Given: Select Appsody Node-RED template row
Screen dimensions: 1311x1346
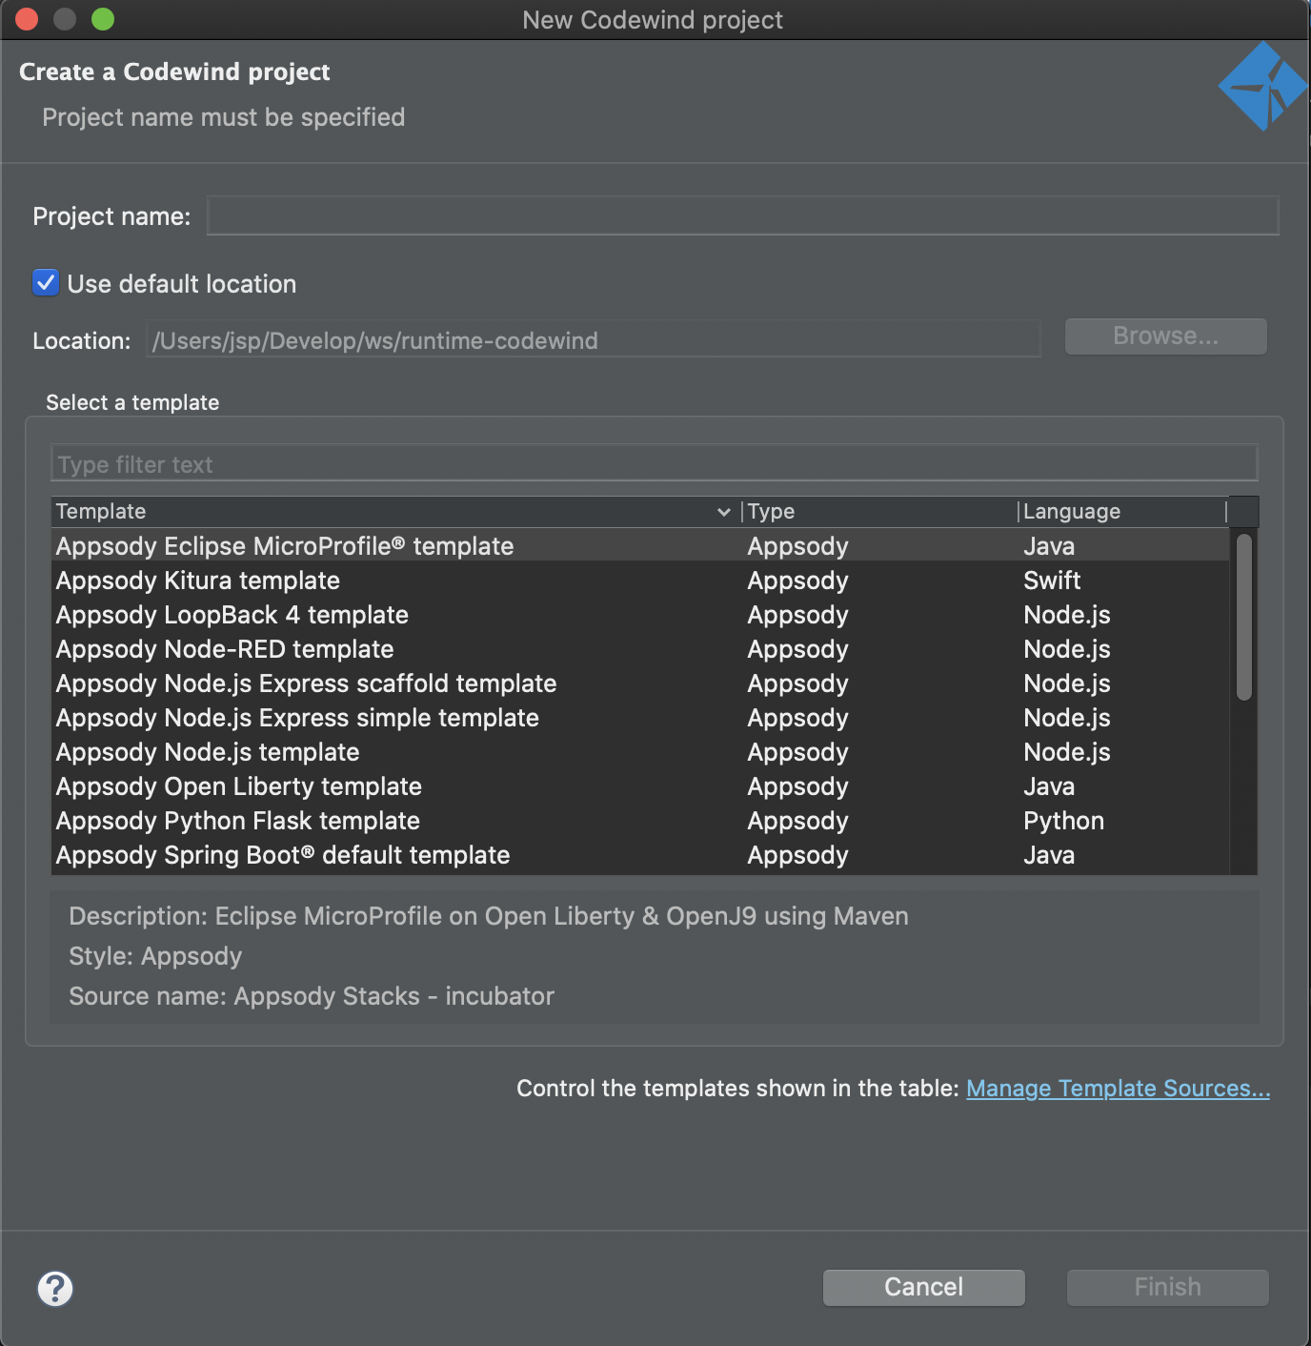Looking at the screenshot, I should [x=640, y=649].
